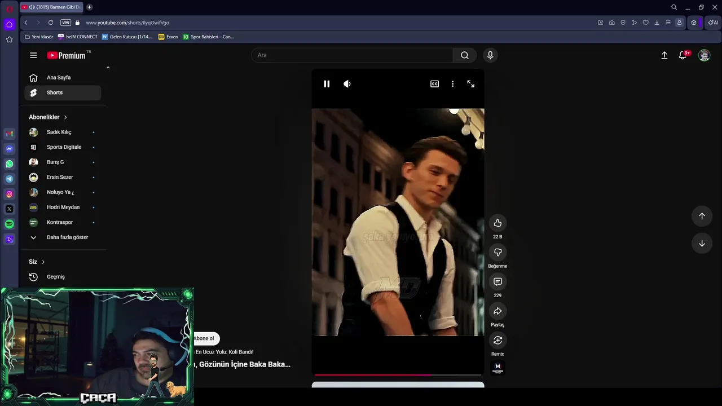Open Geçmiş watch history
Viewport: 722px width, 406px height.
(x=63, y=277)
